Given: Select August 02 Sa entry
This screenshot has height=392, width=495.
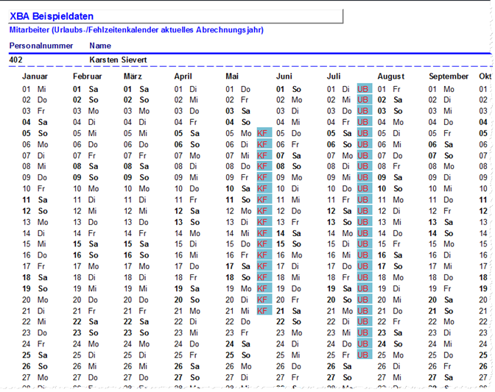Looking at the screenshot, I should pos(390,100).
